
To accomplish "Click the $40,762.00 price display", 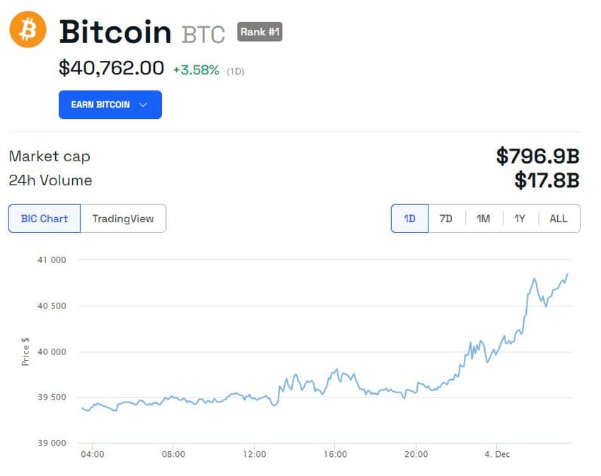I will (x=110, y=68).
